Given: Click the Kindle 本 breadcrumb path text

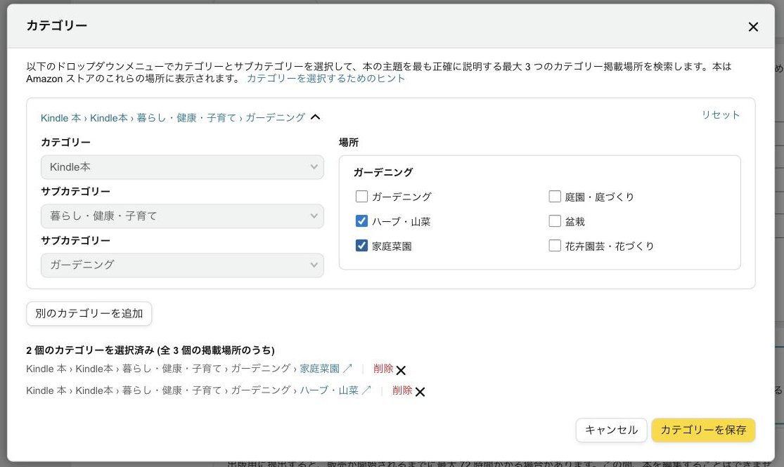Looking at the screenshot, I should tap(172, 118).
